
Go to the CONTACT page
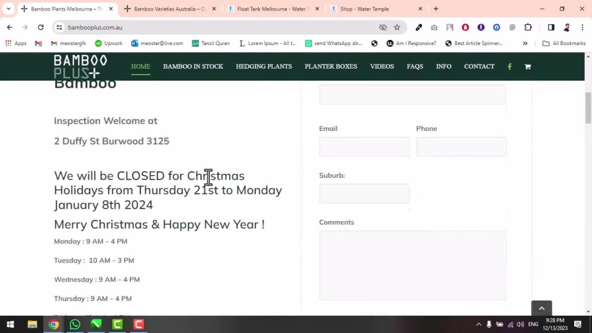point(479,66)
